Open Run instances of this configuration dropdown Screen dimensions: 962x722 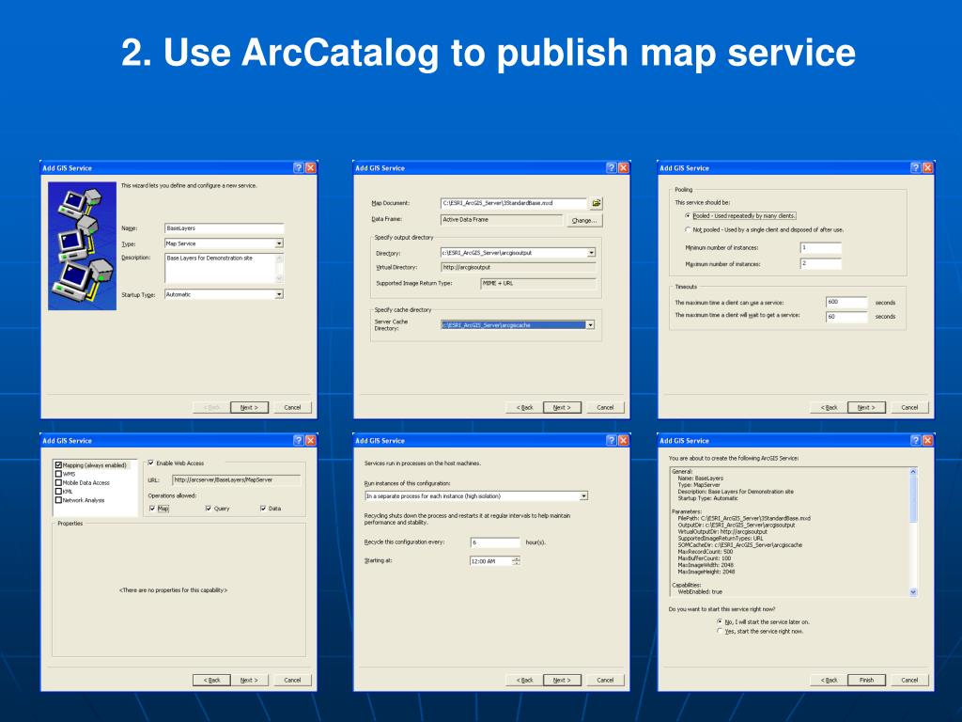click(584, 496)
